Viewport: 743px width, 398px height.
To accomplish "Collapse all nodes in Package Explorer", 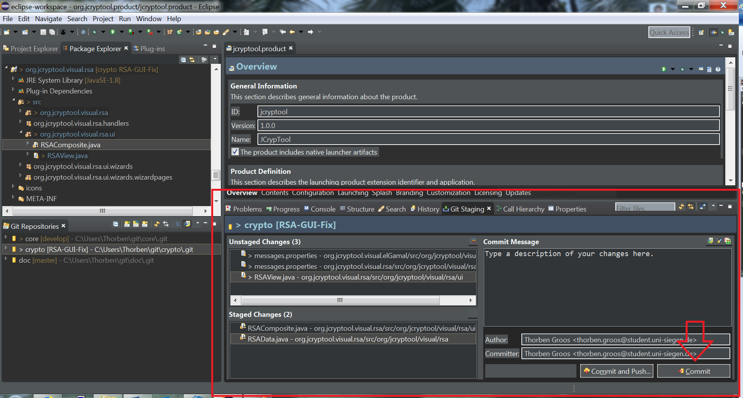I will click(183, 59).
